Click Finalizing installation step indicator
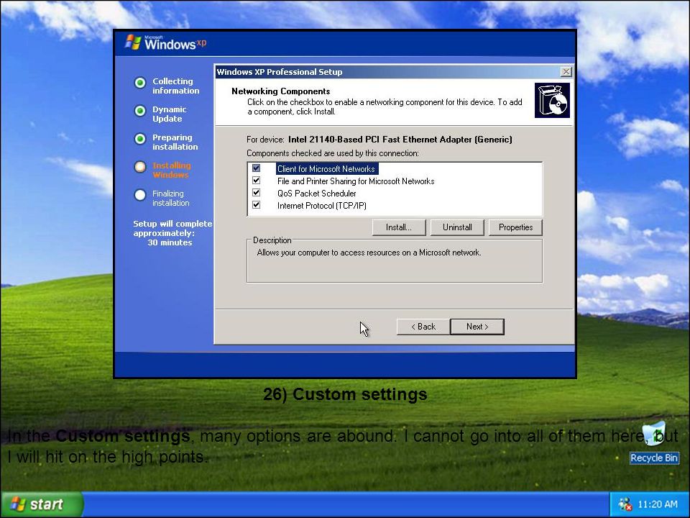Viewport: 690px width, 518px height. tap(140, 195)
